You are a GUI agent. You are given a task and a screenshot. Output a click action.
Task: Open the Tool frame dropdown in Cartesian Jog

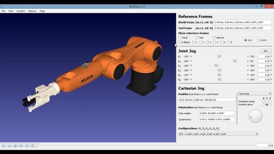click(255, 94)
